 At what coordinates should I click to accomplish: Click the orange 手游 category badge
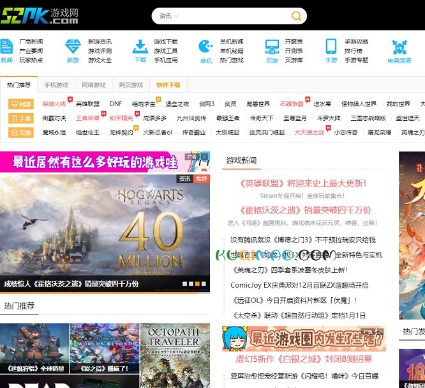coord(21,118)
